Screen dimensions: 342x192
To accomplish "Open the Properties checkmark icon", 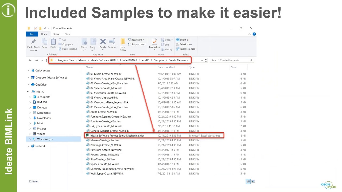I will click(x=154, y=42).
